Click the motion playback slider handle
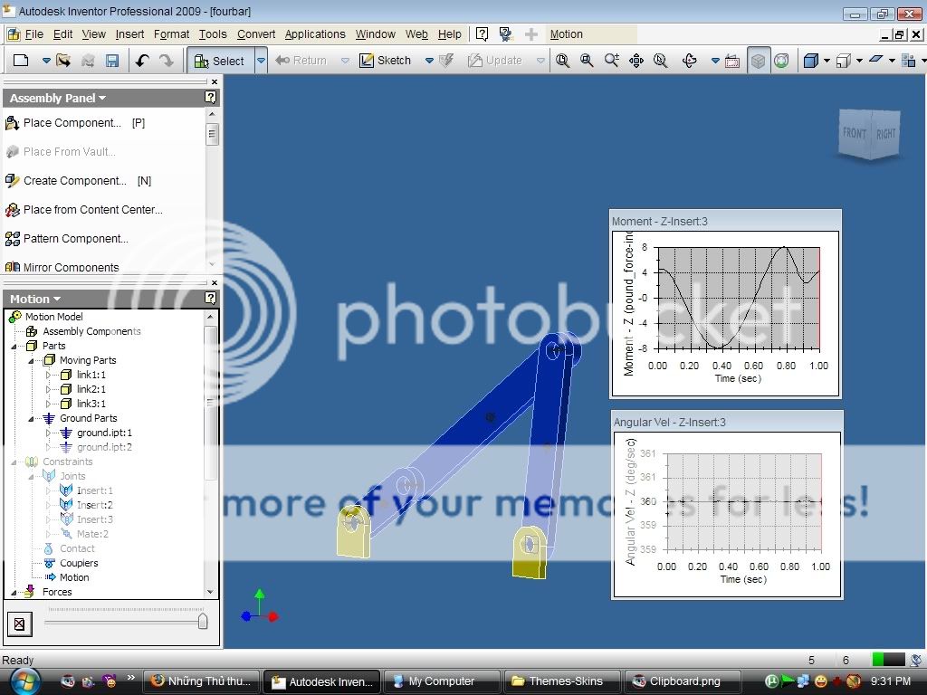 [203, 622]
